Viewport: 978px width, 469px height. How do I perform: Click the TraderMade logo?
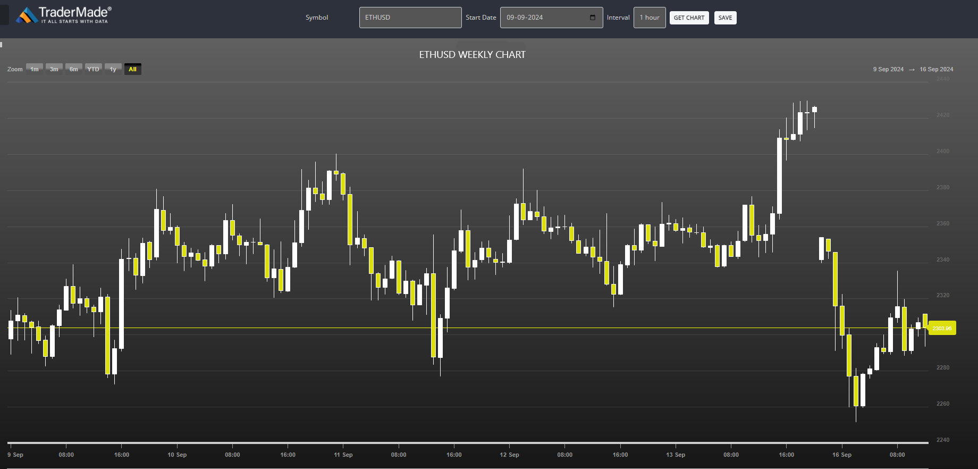pyautogui.click(x=64, y=15)
